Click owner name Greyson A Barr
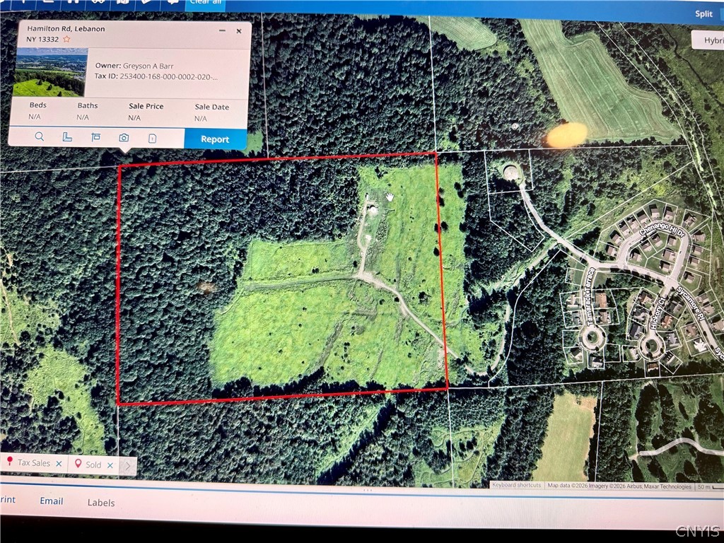The width and height of the screenshot is (724, 543). 148,66
